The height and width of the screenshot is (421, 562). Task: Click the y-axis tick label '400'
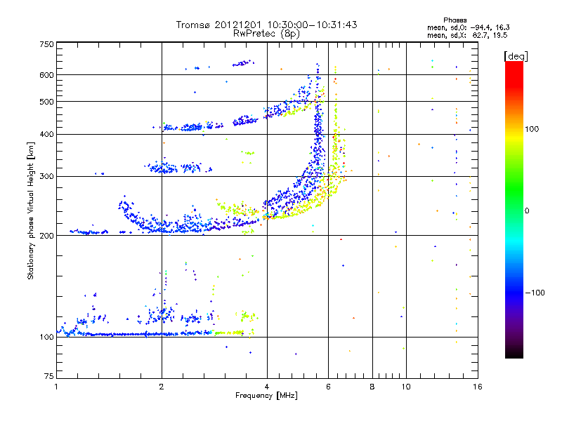46,135
